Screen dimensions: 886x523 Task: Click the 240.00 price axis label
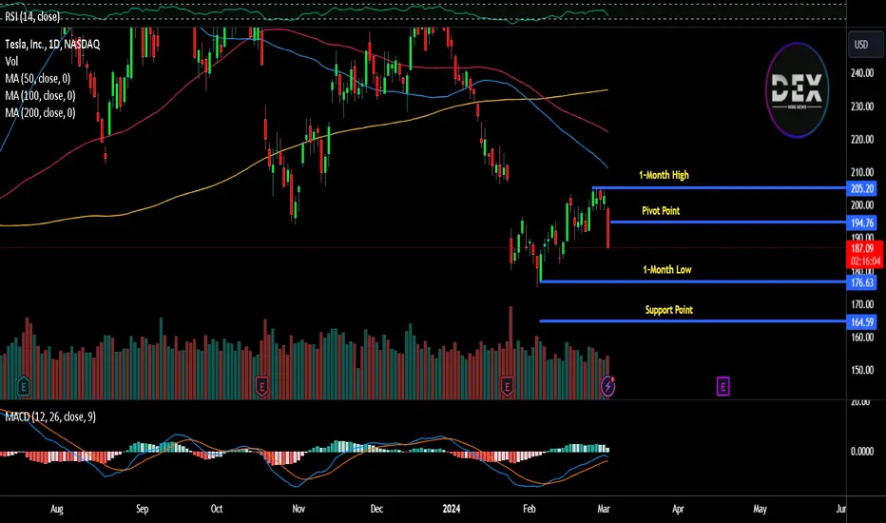coord(862,73)
